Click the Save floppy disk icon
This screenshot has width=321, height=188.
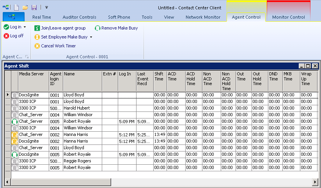(34, 7)
